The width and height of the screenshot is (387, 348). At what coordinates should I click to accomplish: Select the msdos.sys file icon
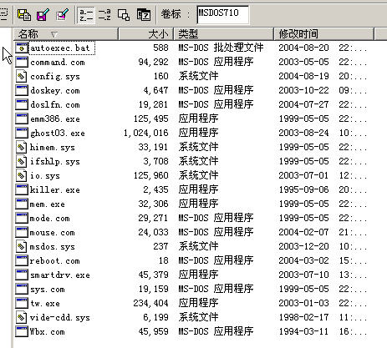click(x=22, y=246)
